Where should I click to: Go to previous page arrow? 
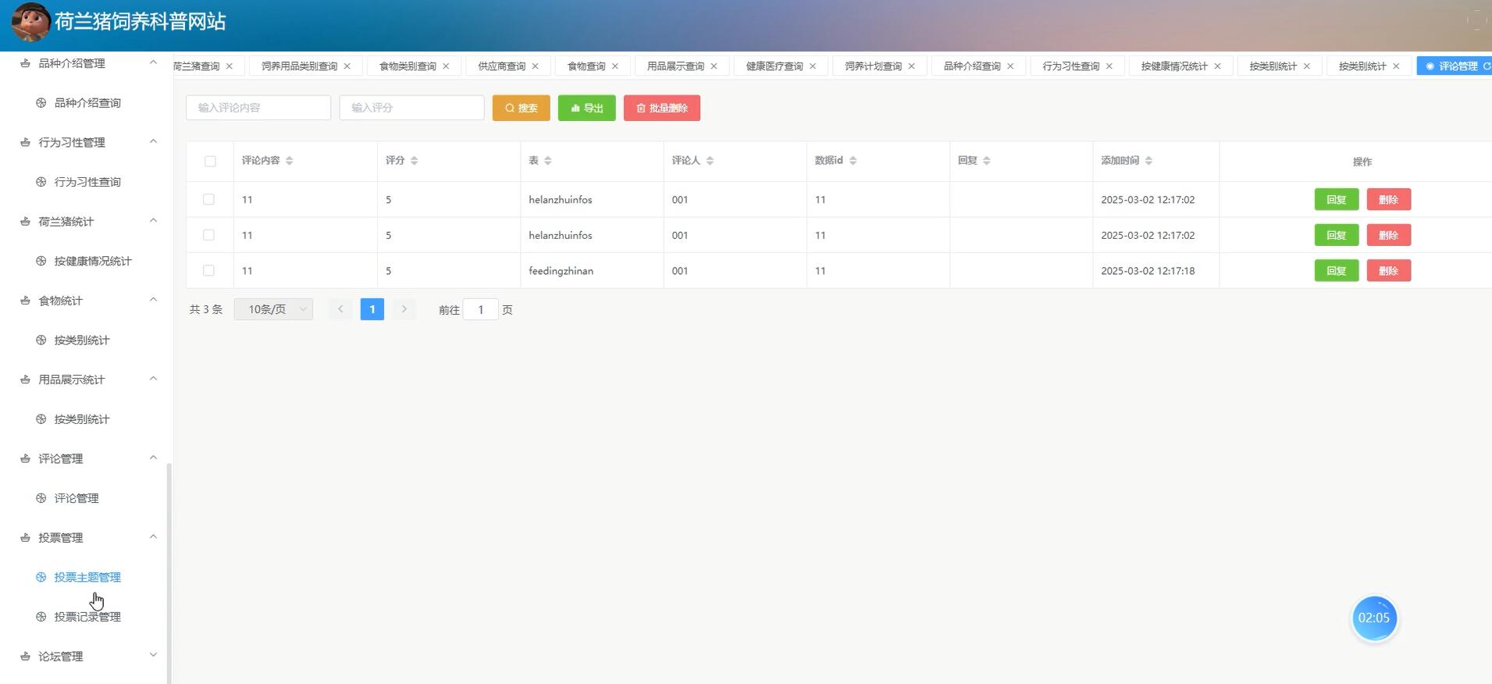(x=340, y=309)
